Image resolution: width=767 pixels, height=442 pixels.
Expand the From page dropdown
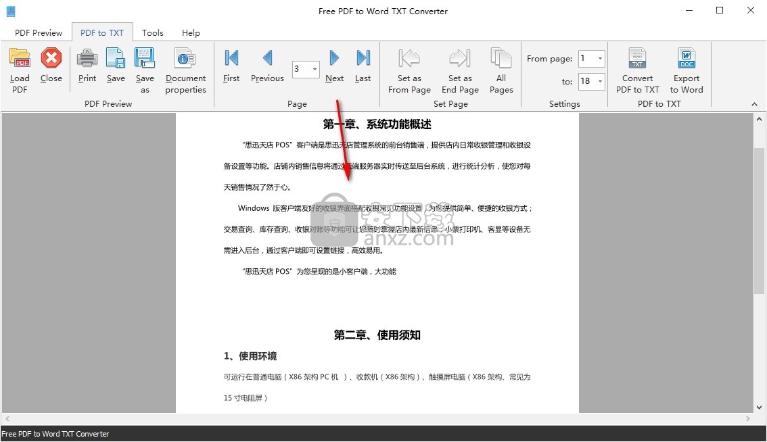pyautogui.click(x=600, y=58)
